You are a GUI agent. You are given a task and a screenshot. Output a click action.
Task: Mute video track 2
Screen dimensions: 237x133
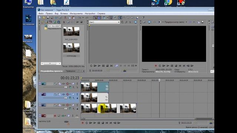(x=73, y=94)
